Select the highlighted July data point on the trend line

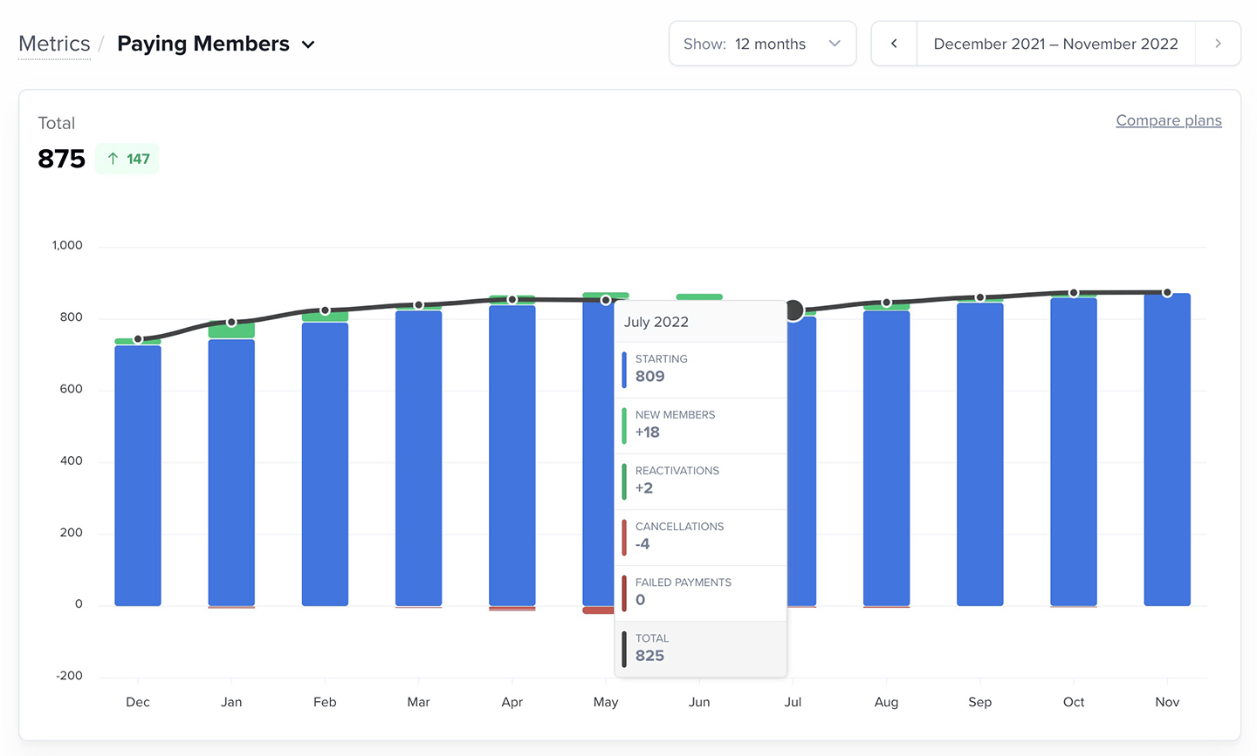tap(794, 310)
